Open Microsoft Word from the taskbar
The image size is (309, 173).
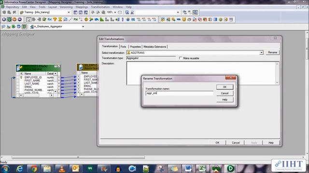[188, 169]
